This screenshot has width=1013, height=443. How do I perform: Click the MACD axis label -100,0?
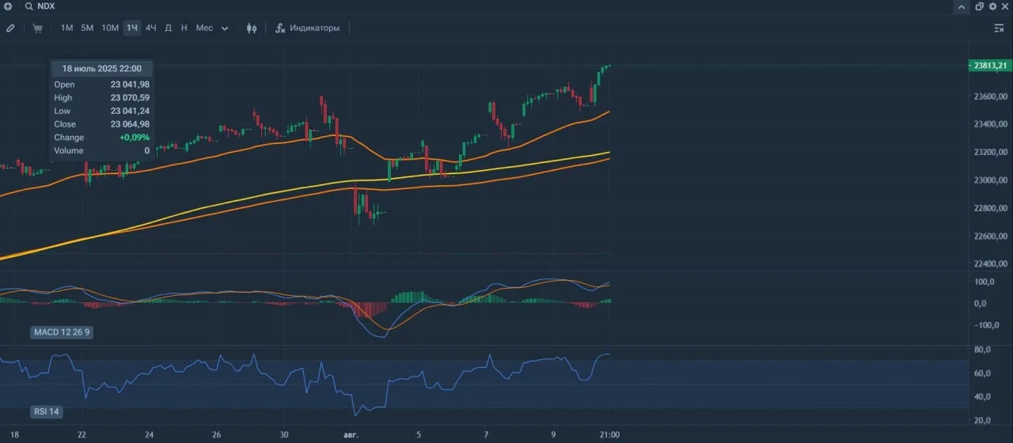pos(985,325)
